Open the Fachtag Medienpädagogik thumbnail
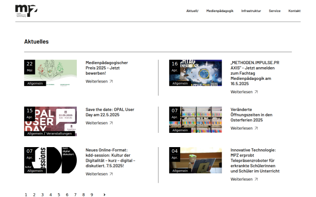 point(195,73)
